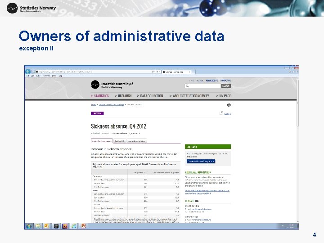Click the dark round icon in the taskbar
Screen dimensions: 324x243
coord(56,226)
